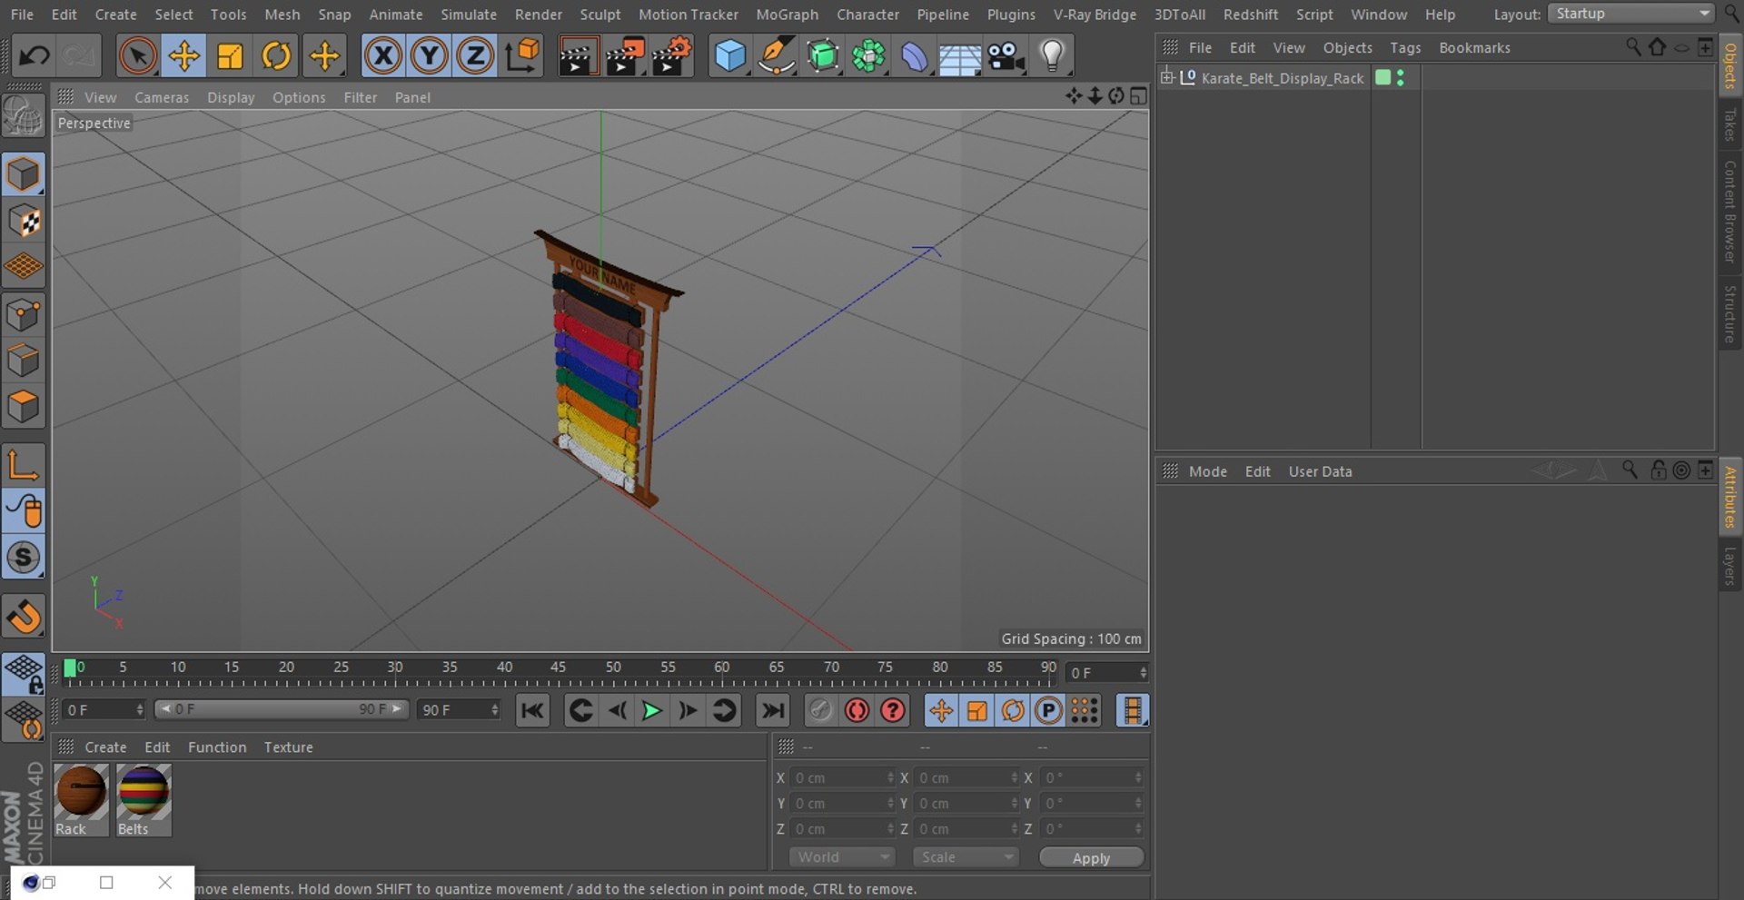Open the Scale mode dropdown
Viewport: 1744px width, 900px height.
pyautogui.click(x=966, y=857)
